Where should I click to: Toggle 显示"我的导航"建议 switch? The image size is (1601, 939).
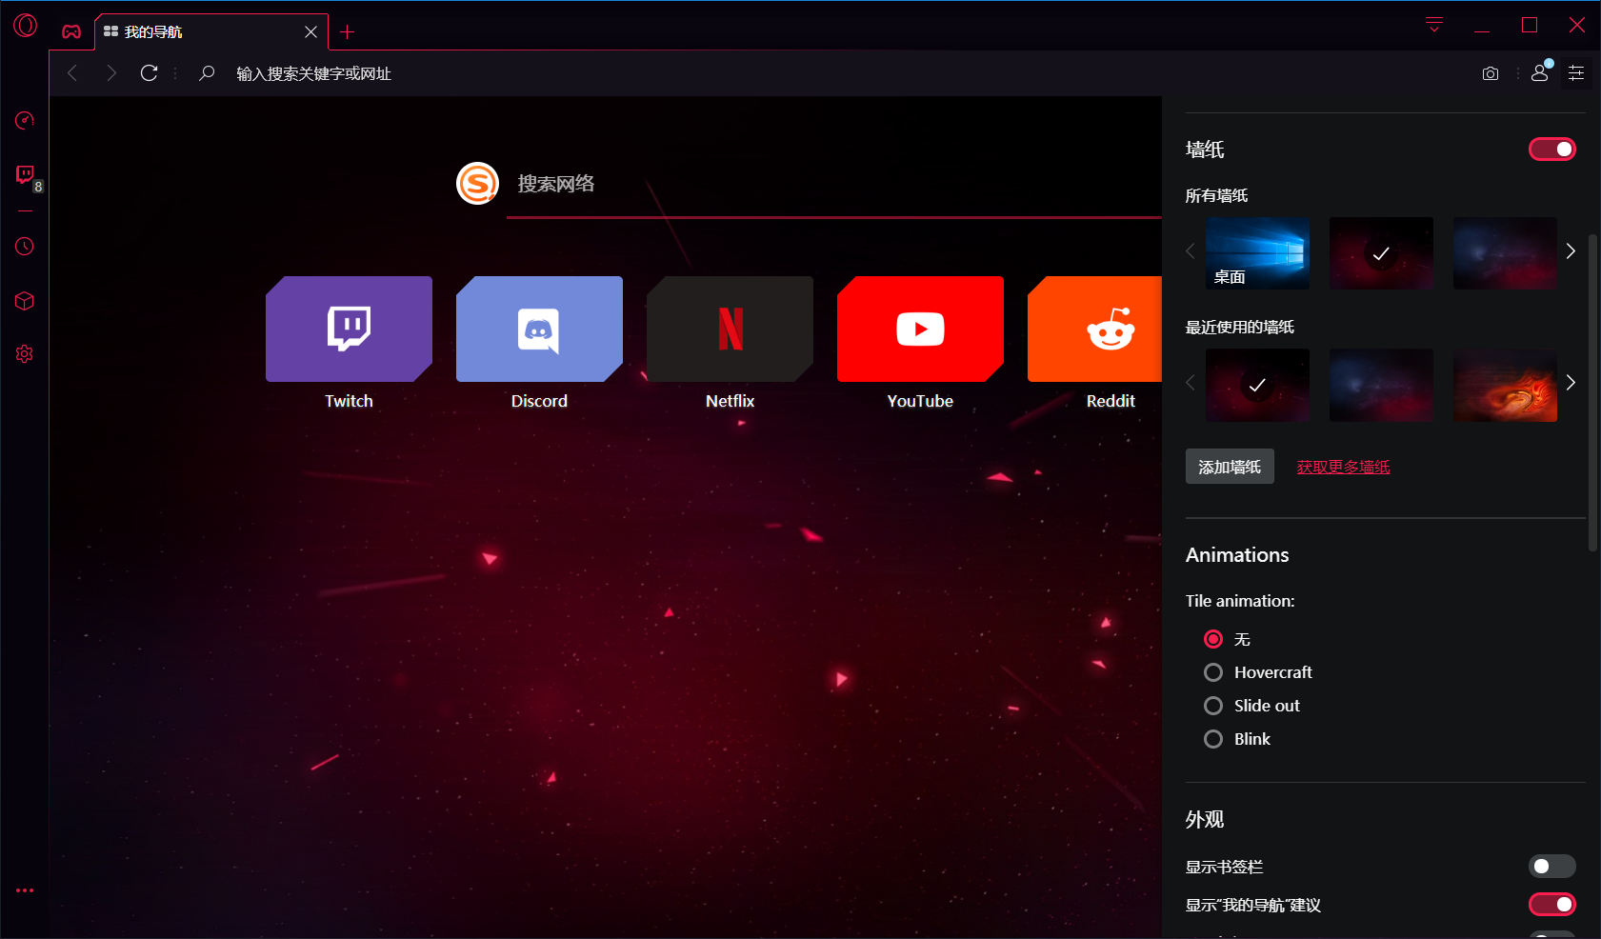pyautogui.click(x=1552, y=905)
